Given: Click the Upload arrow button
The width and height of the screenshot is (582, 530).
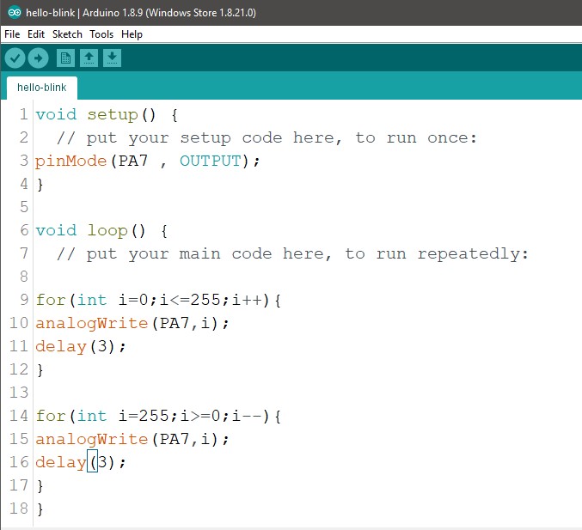Looking at the screenshot, I should 38,58.
